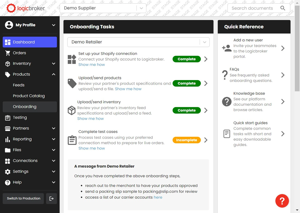Go to Product Catalog submenu item
300x213 pixels.
point(29,96)
